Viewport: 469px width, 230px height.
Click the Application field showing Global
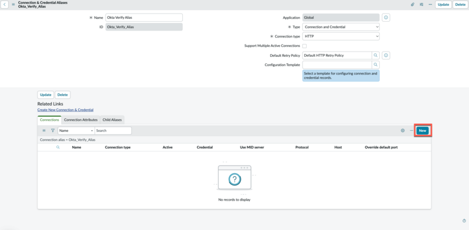click(x=341, y=18)
